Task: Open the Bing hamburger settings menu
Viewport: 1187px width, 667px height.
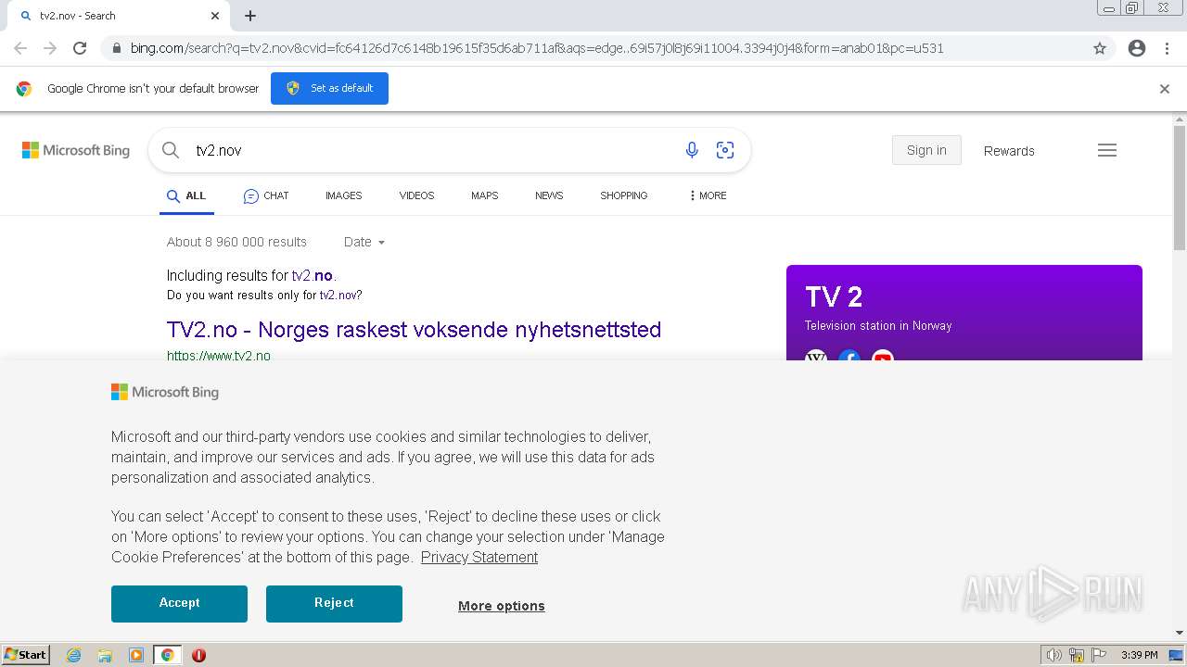Action: click(x=1107, y=150)
